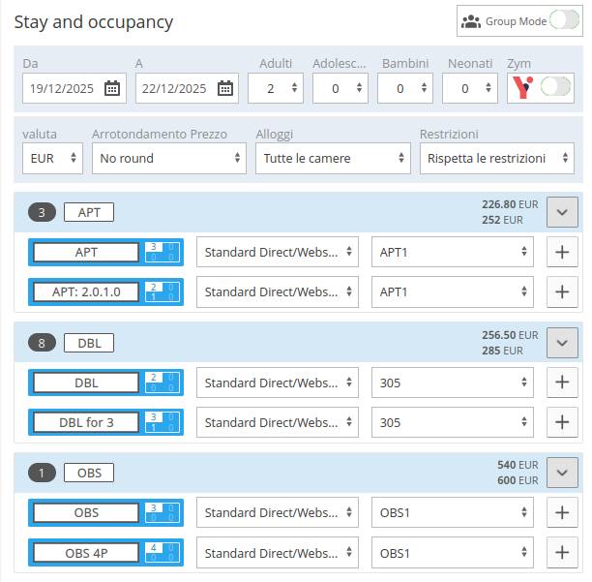Open Restrizioni dropdown
The height and width of the screenshot is (582, 592).
(x=496, y=158)
